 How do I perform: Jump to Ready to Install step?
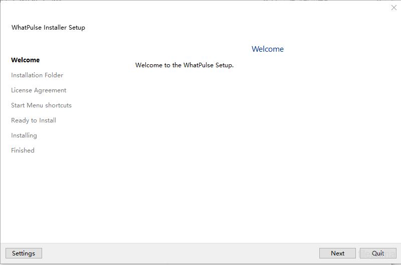click(x=34, y=120)
